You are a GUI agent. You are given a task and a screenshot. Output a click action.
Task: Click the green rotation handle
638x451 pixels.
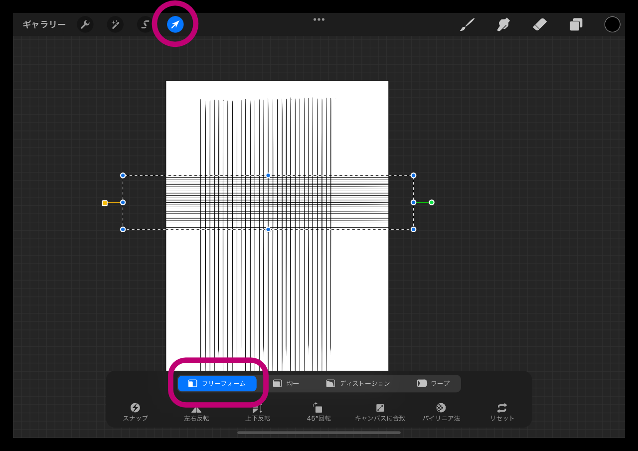(x=432, y=202)
